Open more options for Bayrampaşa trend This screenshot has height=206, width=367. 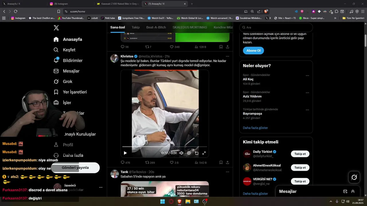(x=307, y=110)
